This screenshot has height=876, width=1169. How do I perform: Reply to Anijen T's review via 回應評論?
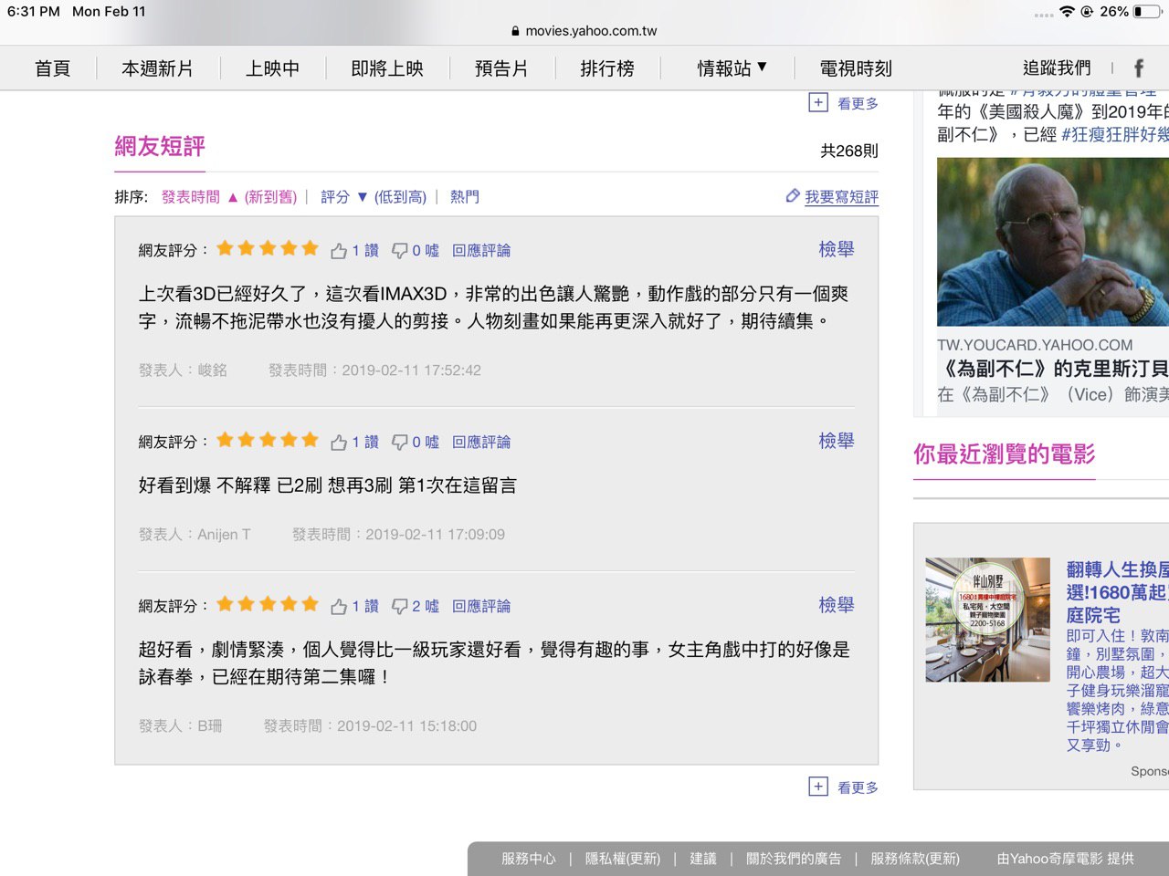click(x=481, y=442)
